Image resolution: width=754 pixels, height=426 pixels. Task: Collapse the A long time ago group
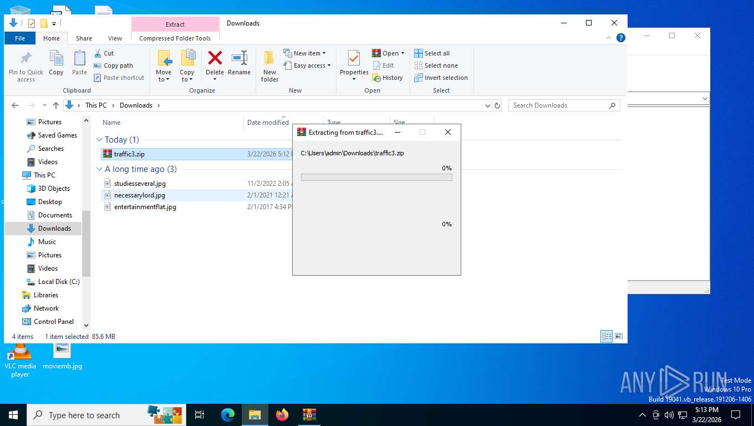coord(100,169)
